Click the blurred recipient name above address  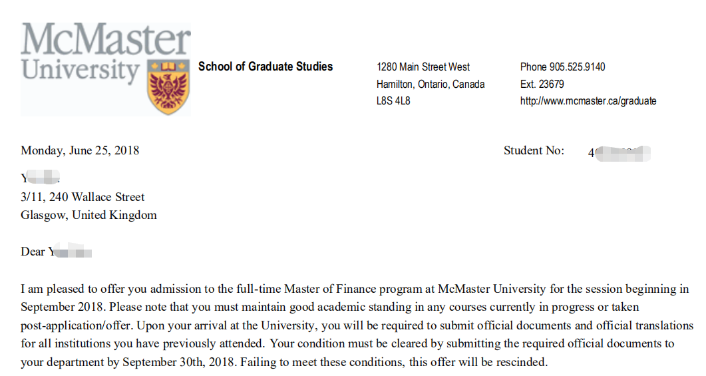(41, 179)
